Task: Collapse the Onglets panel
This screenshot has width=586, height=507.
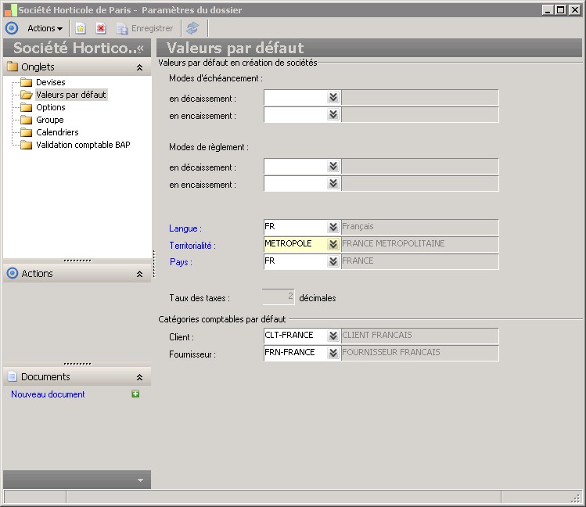Action: tap(139, 68)
